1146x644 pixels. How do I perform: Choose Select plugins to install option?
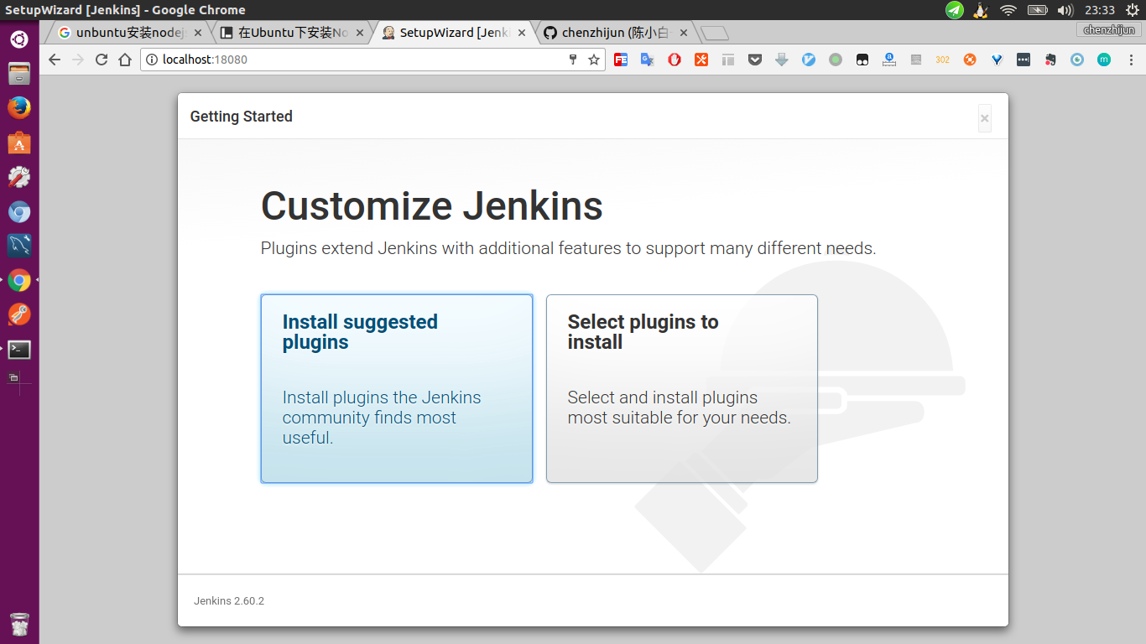click(x=681, y=388)
